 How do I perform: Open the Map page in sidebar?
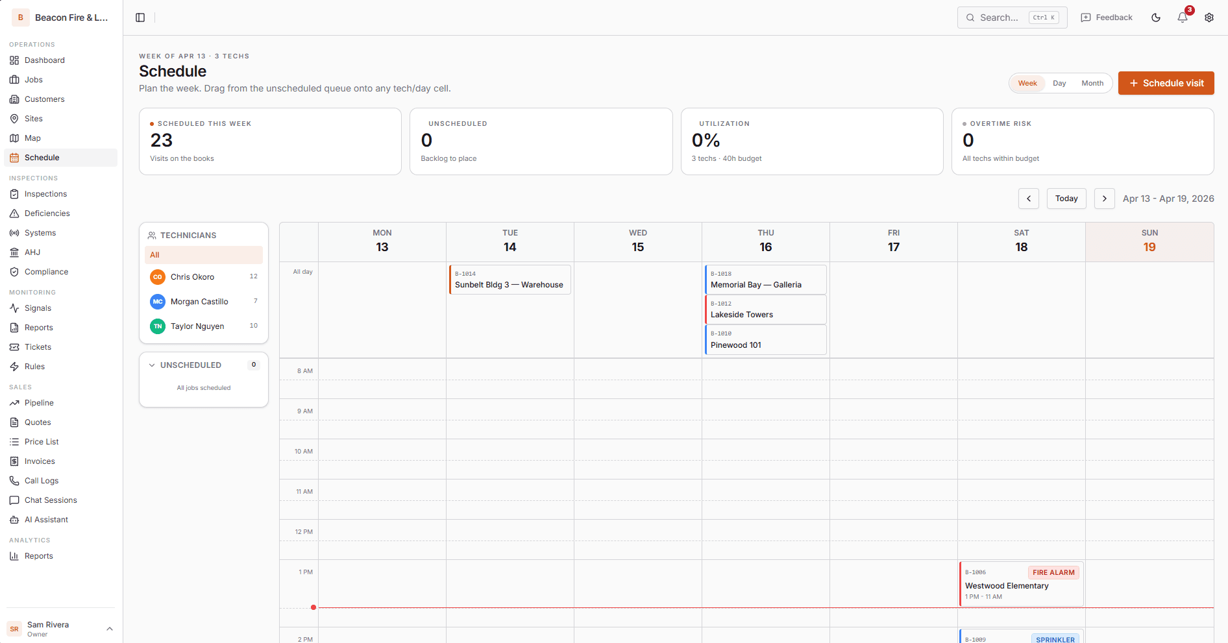click(x=32, y=138)
